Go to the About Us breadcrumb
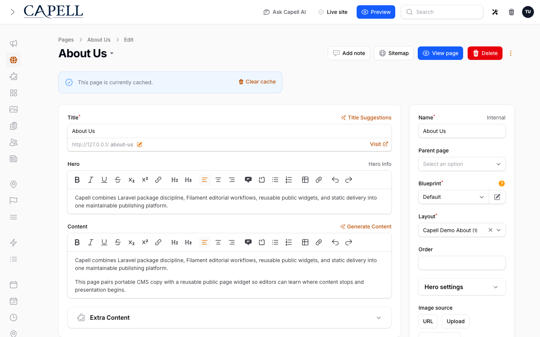This screenshot has width=540, height=337. click(x=99, y=40)
